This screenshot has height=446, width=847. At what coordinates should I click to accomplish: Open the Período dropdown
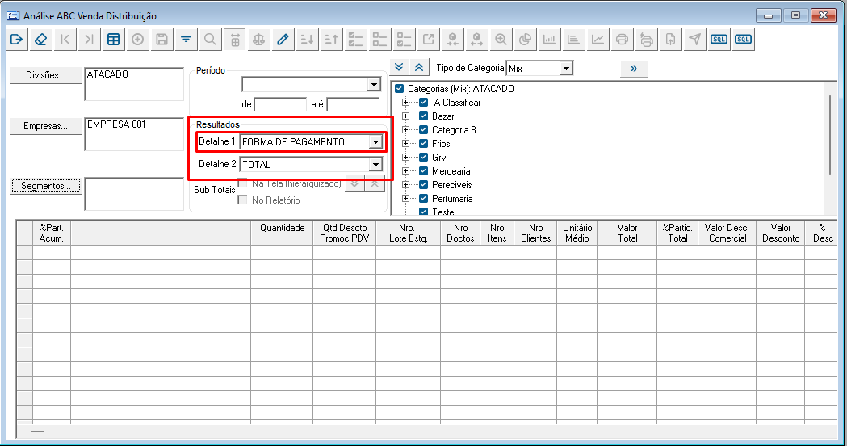pyautogui.click(x=374, y=85)
